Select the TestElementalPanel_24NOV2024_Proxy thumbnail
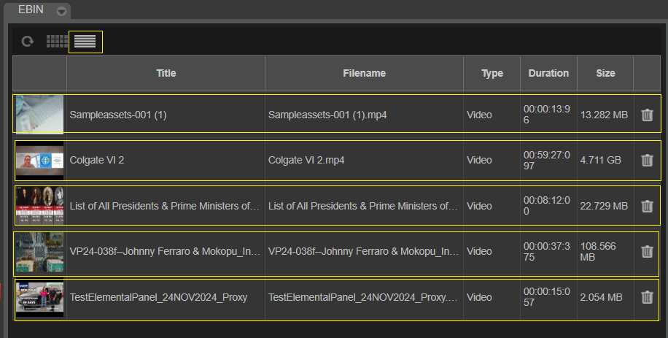Viewport: 668px width, 338px height. [x=39, y=298]
